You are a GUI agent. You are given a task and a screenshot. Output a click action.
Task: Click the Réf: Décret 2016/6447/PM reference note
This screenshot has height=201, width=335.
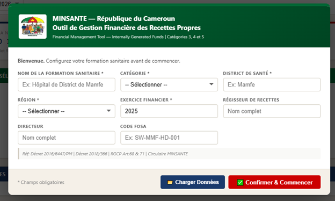coord(169,154)
